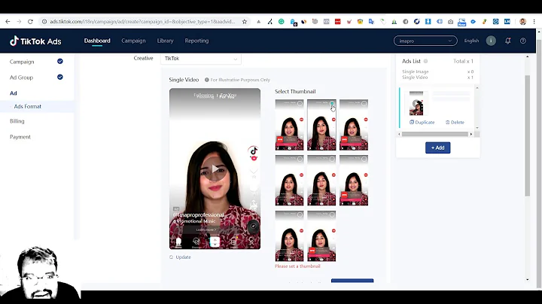542x304 pixels.
Task: Bookmark this page with the star icon
Action: pyautogui.click(x=245, y=21)
